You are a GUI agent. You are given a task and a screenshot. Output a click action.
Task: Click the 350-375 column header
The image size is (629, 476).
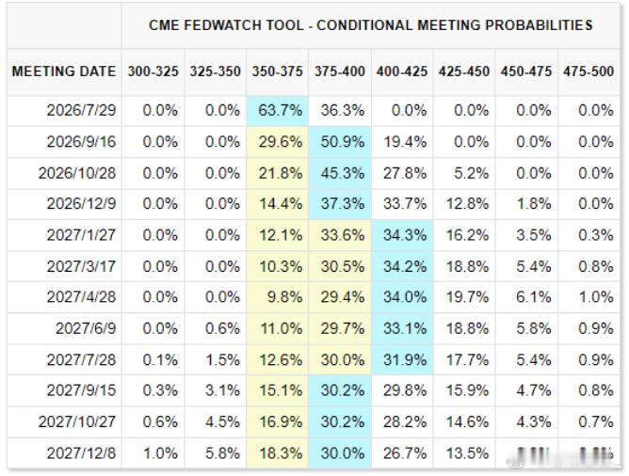point(277,71)
